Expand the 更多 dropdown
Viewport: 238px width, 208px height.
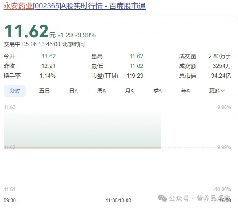217,91
